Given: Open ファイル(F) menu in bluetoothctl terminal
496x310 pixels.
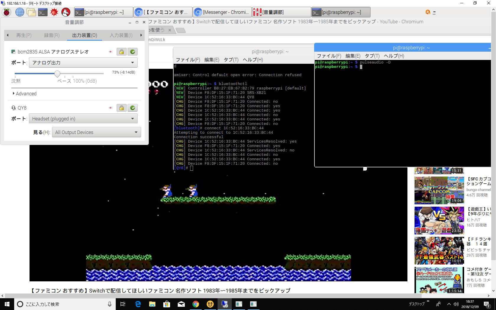Looking at the screenshot, I should click(x=188, y=60).
